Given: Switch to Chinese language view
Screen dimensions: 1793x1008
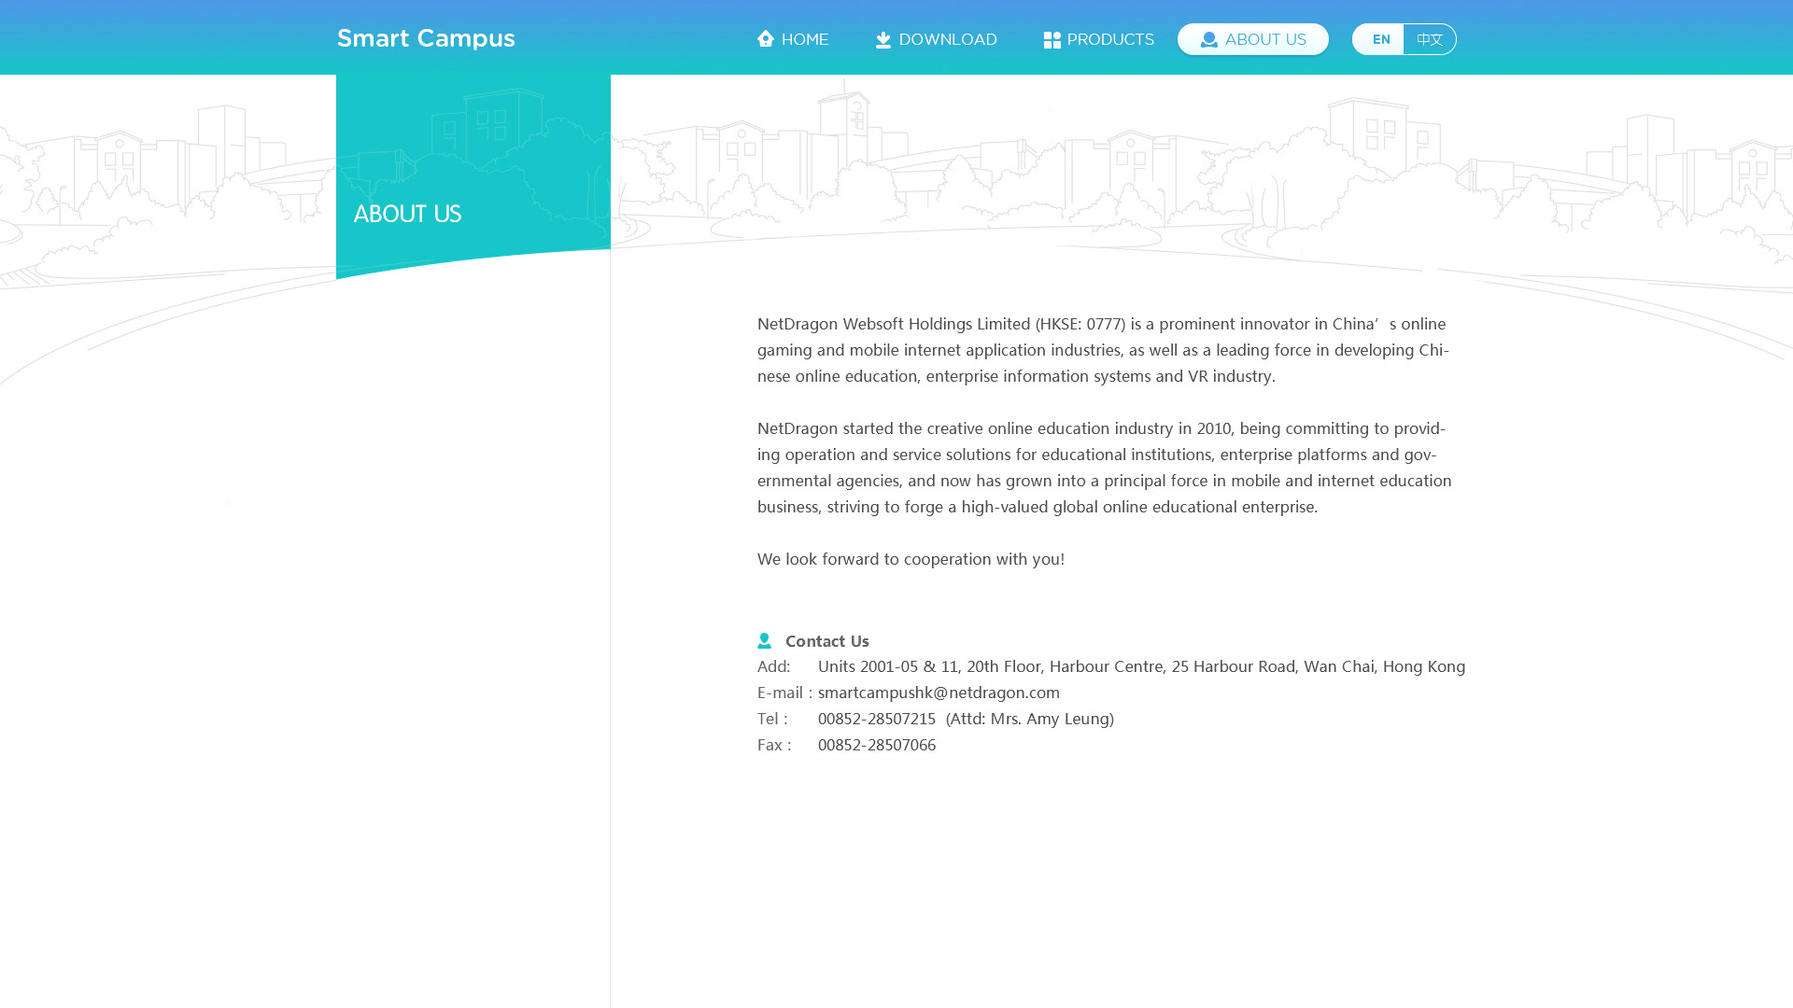Looking at the screenshot, I should [x=1429, y=38].
